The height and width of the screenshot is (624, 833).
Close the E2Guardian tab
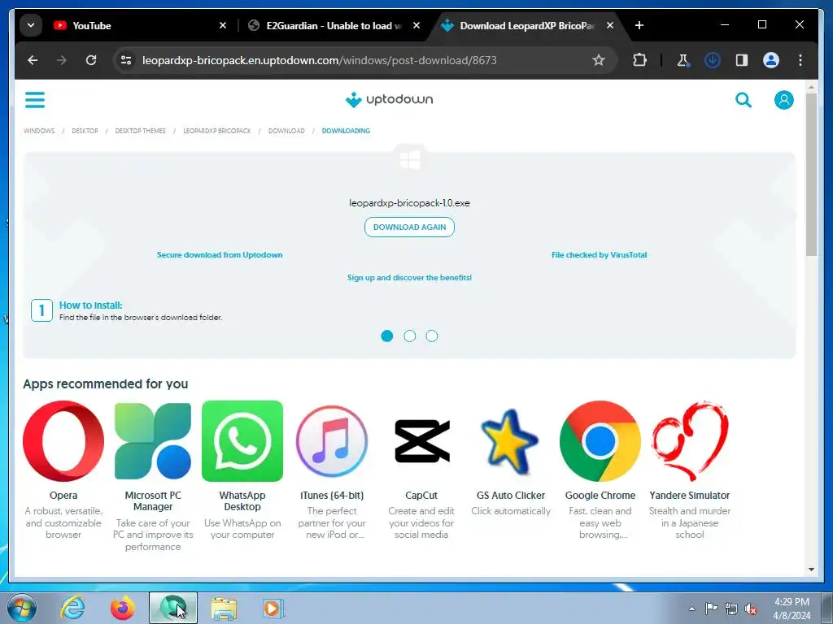416,25
